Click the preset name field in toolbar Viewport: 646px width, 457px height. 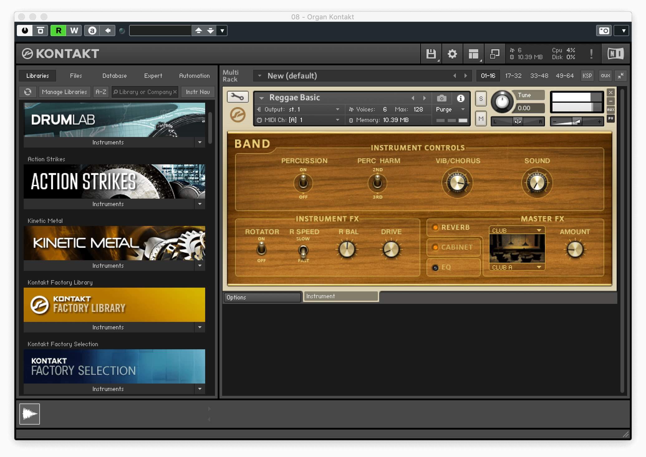coord(160,31)
